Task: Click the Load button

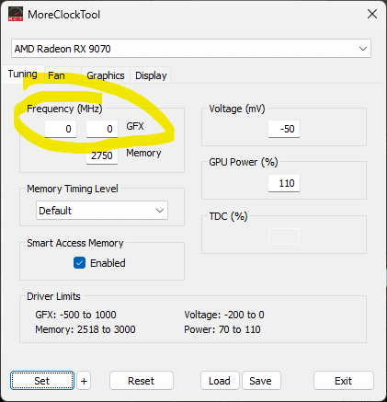Action: 220,381
